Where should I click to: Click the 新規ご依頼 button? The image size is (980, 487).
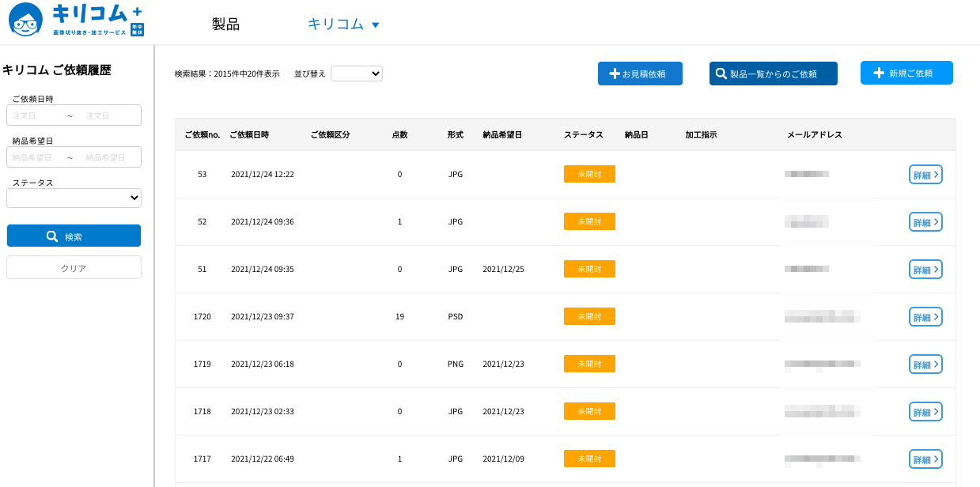(906, 73)
